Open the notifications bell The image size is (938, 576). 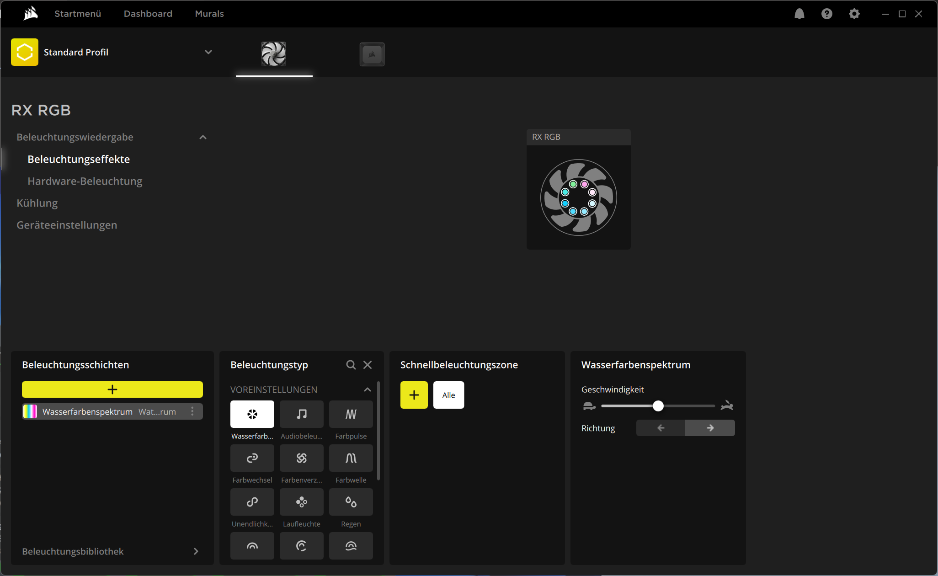tap(799, 14)
